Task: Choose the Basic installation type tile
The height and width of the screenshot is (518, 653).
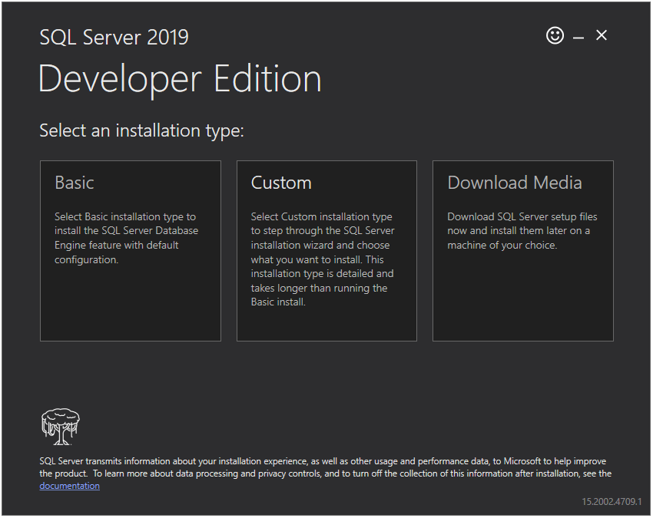Action: [x=131, y=251]
